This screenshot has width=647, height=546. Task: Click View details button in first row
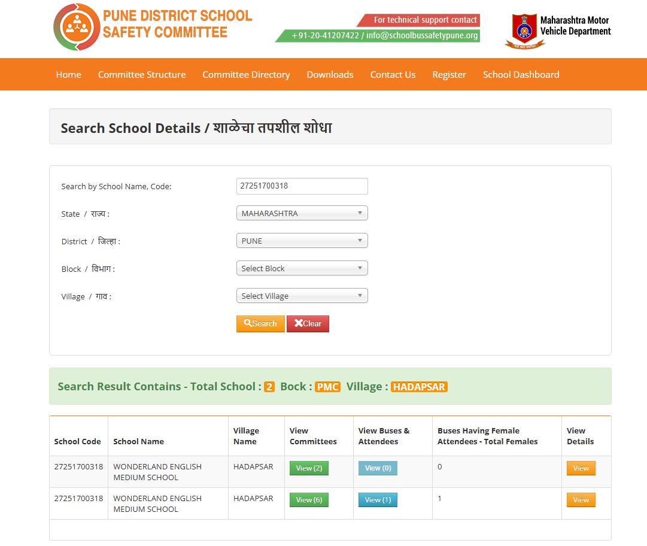pos(581,468)
